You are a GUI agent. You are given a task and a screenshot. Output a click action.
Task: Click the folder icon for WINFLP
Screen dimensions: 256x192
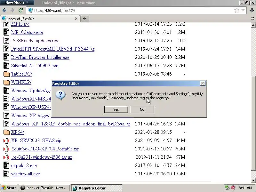[x=6, y=82]
